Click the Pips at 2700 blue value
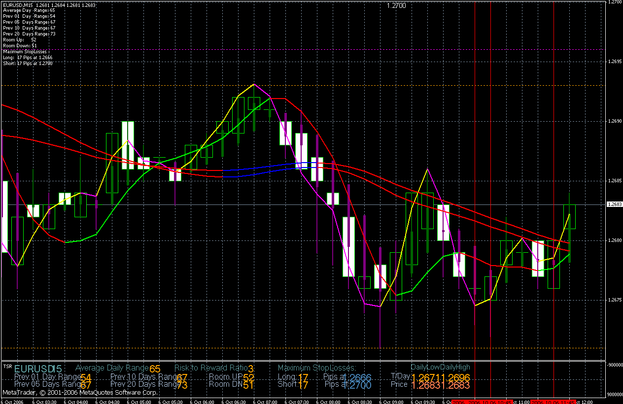The width and height of the screenshot is (623, 404). point(360,385)
